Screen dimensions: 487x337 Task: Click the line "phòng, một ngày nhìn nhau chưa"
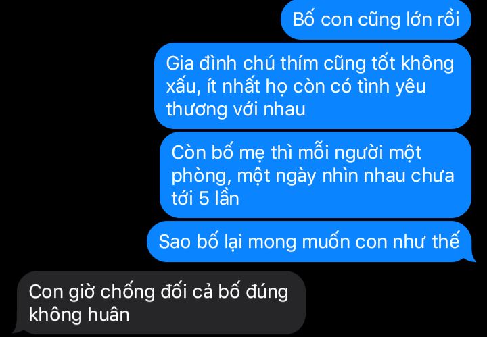(312, 176)
